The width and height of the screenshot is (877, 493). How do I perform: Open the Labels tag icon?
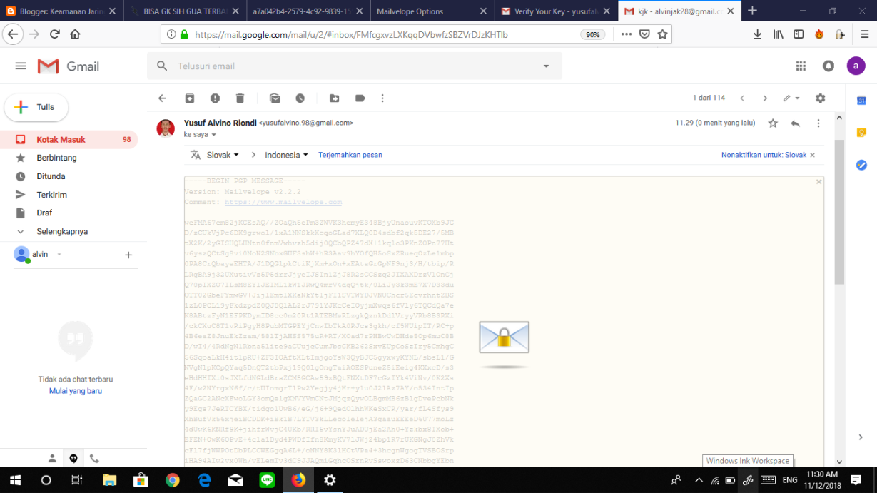(x=360, y=98)
